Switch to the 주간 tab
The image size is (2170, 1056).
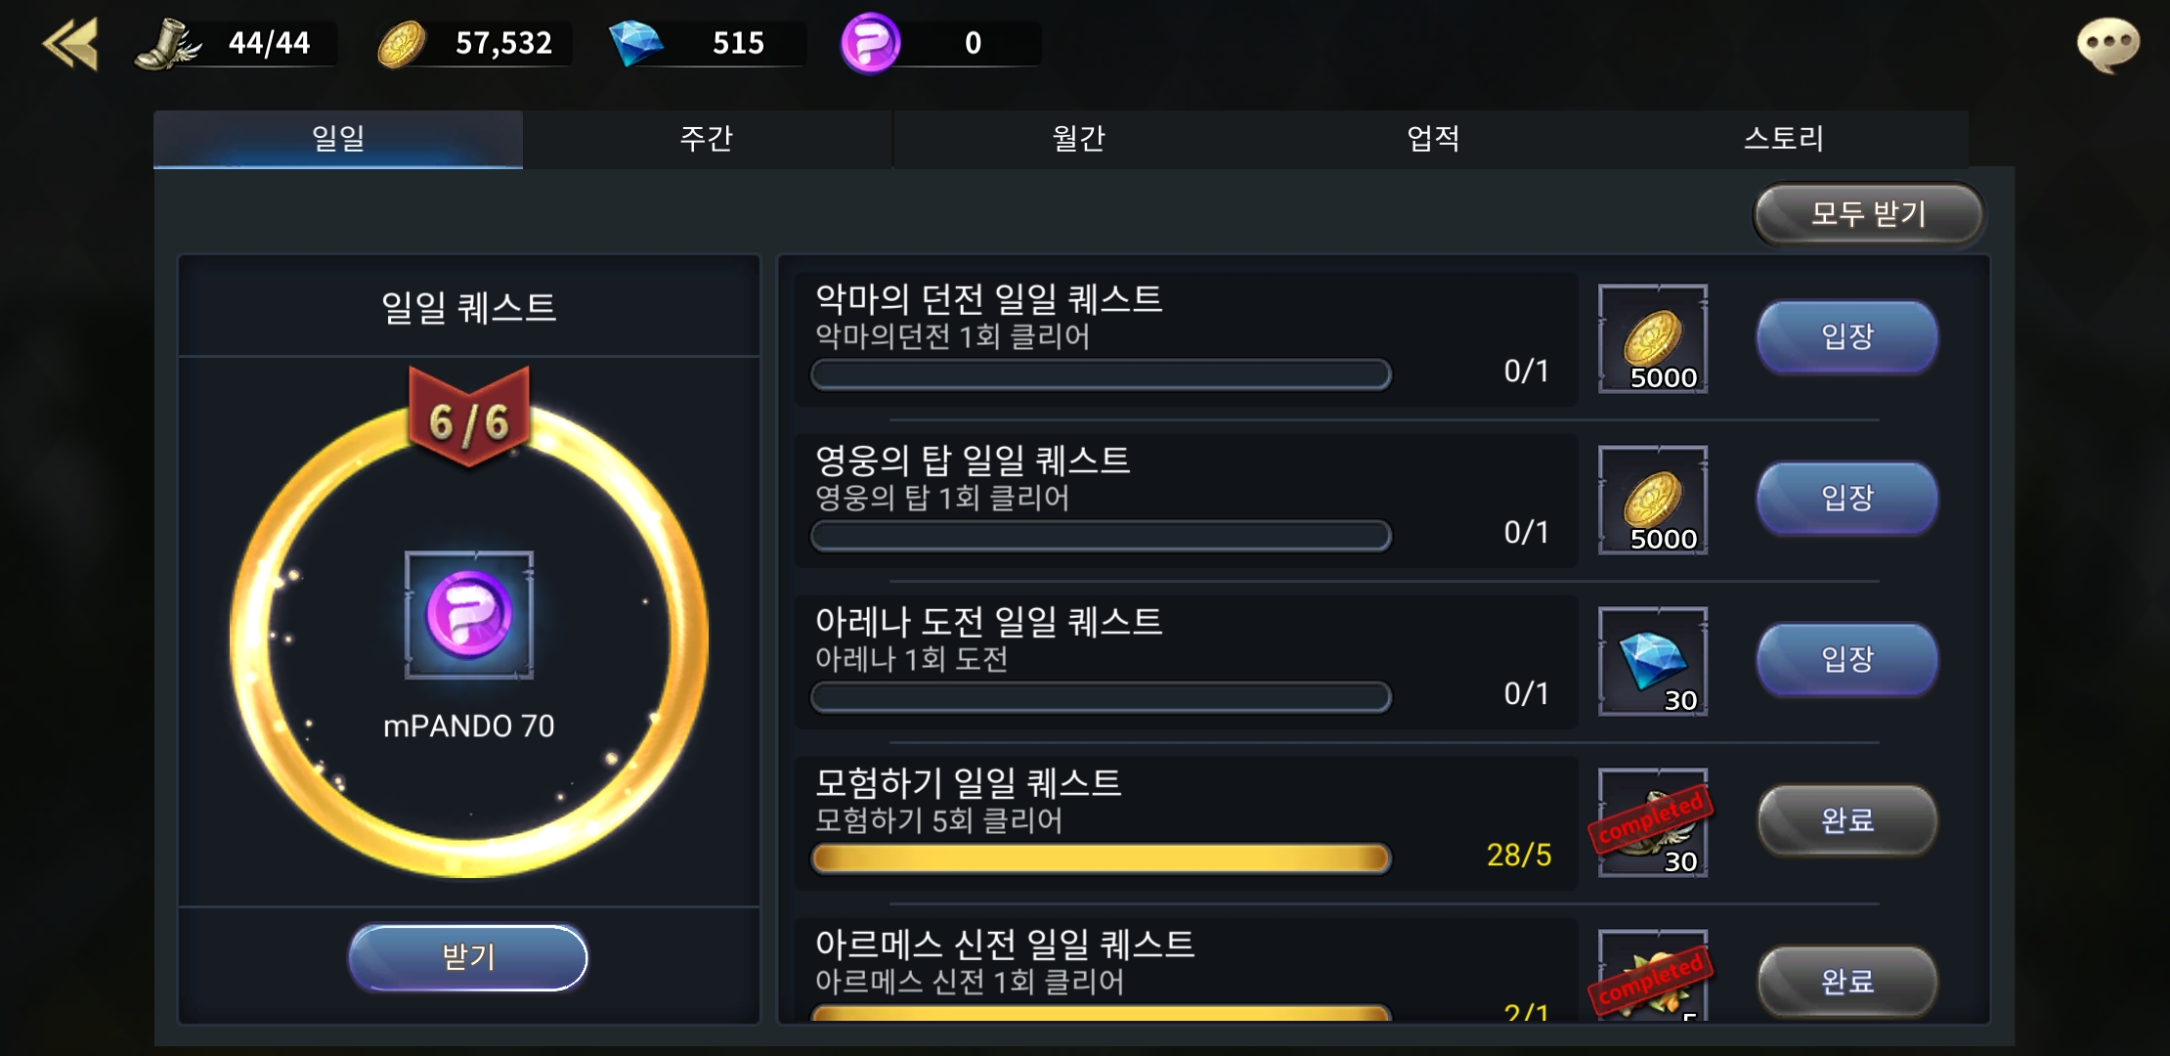coord(707,139)
